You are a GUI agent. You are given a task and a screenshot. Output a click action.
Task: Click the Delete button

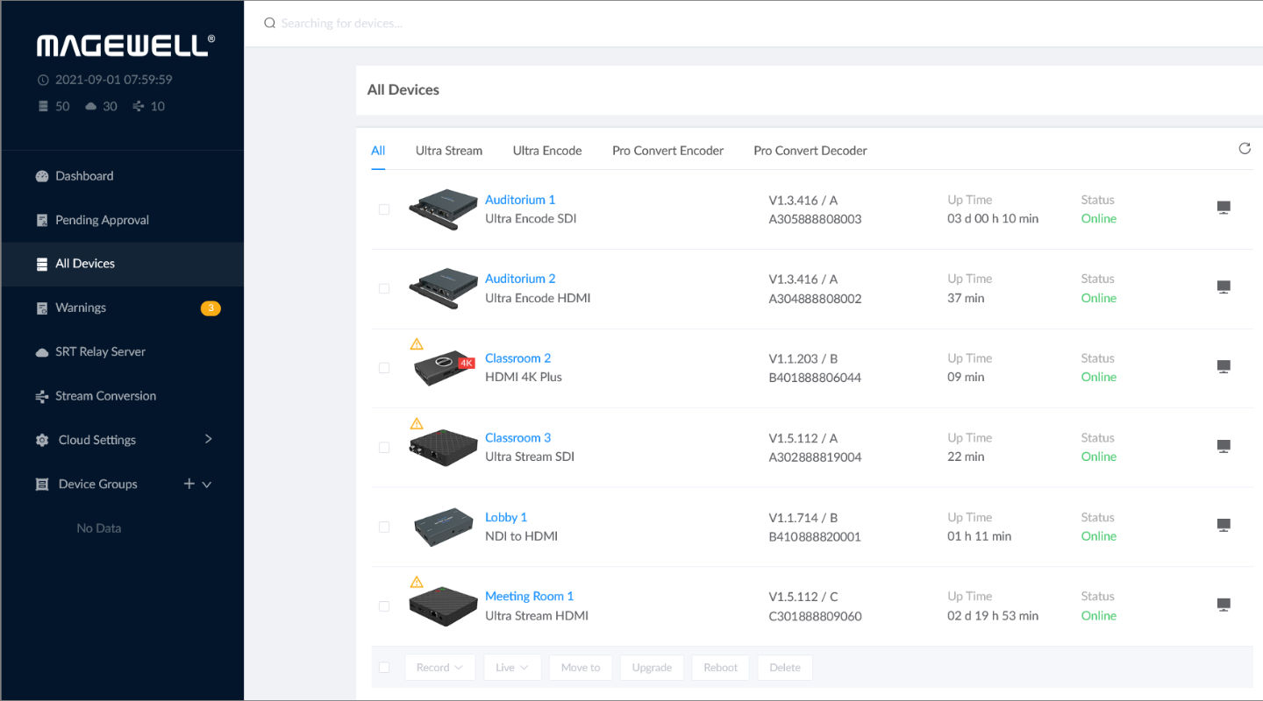click(x=785, y=668)
